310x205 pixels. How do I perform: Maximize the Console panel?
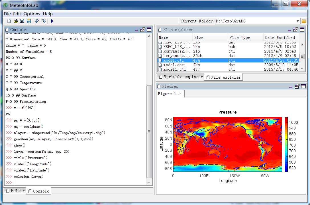(149, 30)
